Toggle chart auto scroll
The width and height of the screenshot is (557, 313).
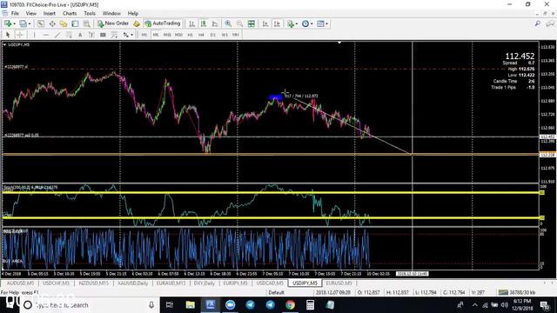pos(265,23)
